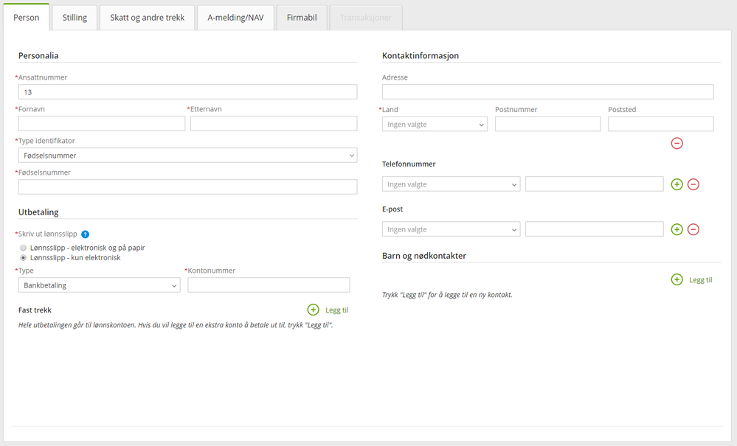Click the plus icon under Barn og nødkontakter
Image resolution: width=737 pixels, height=446 pixels.
pyautogui.click(x=677, y=280)
